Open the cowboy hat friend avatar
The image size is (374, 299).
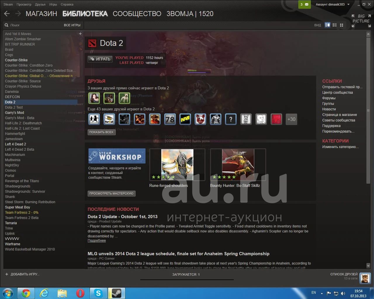click(155, 119)
